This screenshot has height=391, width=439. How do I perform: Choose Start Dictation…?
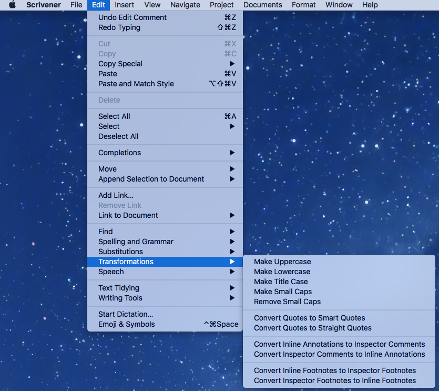tap(165, 314)
